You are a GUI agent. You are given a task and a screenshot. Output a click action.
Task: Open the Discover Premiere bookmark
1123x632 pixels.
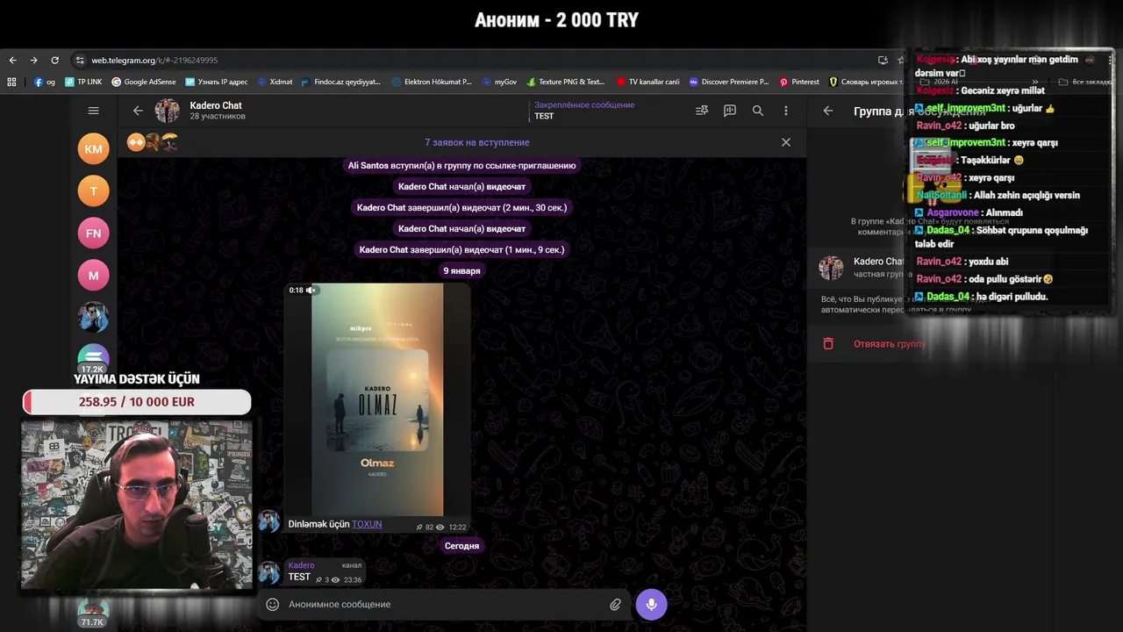point(729,82)
